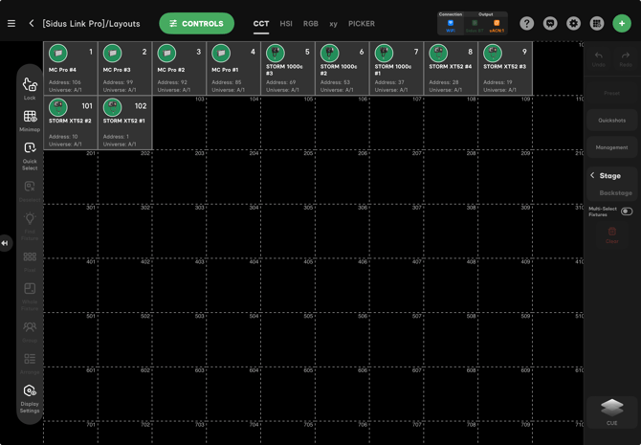Select sACN 1 output option
This screenshot has height=445, width=641.
pyautogui.click(x=497, y=25)
